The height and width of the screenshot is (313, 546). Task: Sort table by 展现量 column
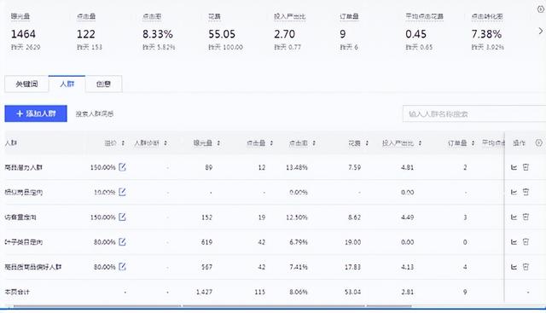click(218, 143)
